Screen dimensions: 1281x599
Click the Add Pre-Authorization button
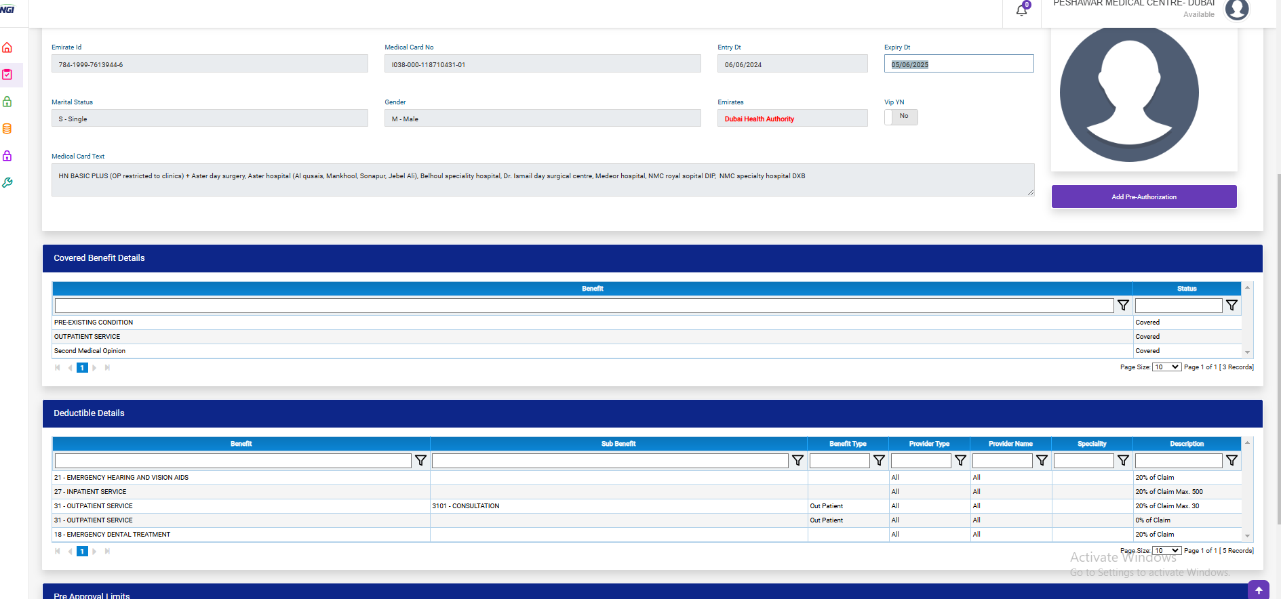[x=1143, y=197]
